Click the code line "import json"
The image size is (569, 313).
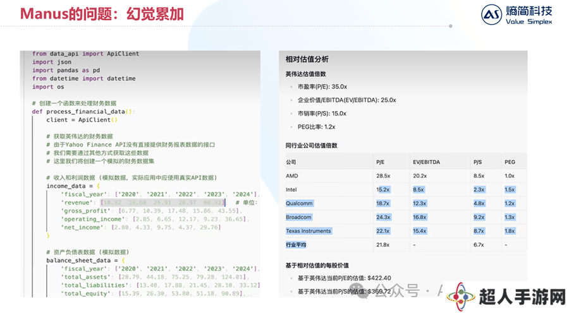pos(52,62)
